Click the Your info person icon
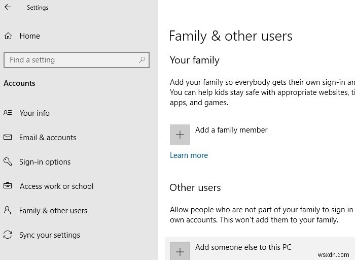 [x=8, y=113]
